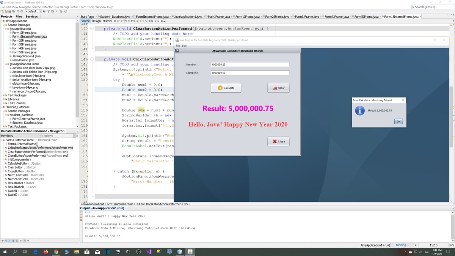Select CalculateButtonActionPerformed in Navigator
Screen dimensions: 455x256
click(x=40, y=148)
